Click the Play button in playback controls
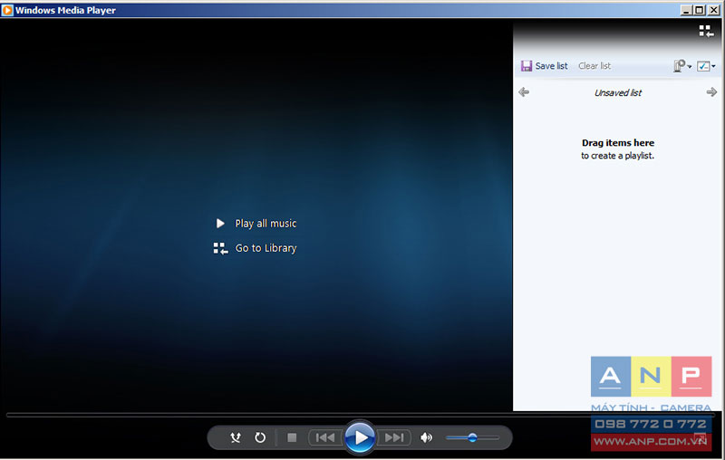Image resolution: width=725 pixels, height=460 pixels. (360, 436)
